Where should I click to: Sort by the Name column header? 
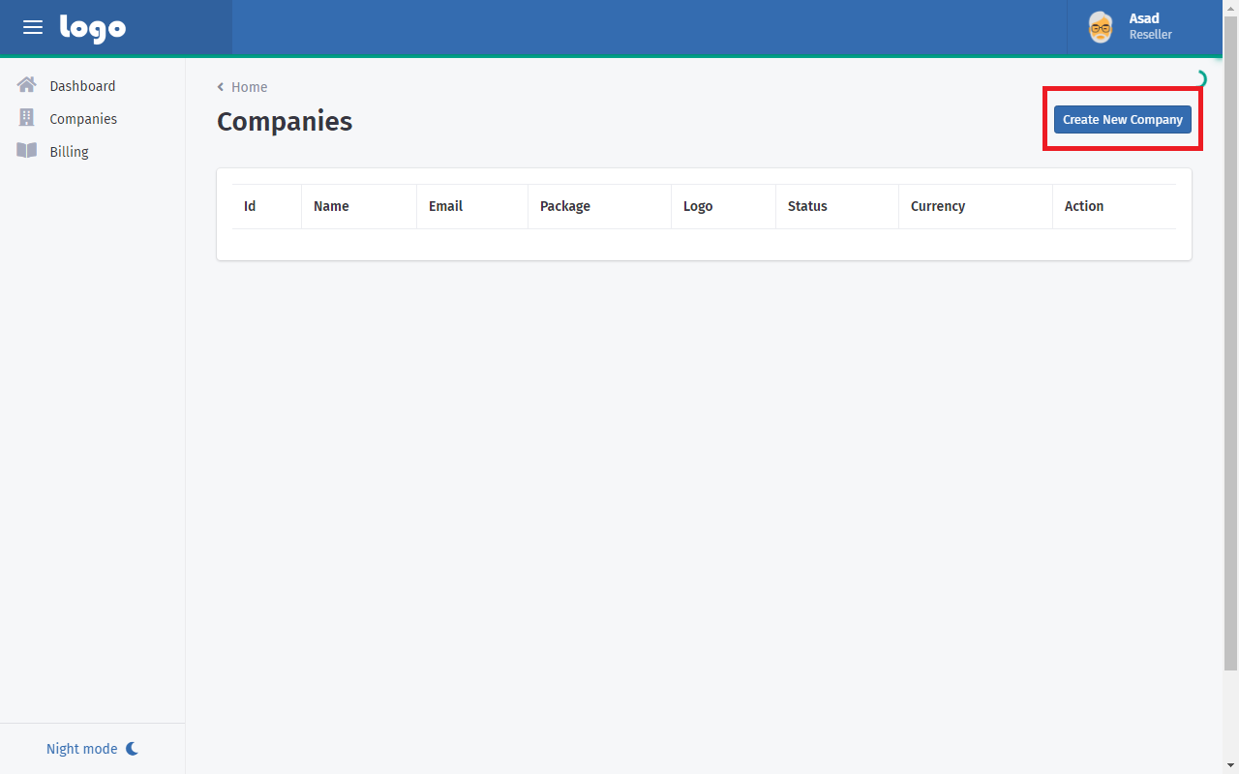coord(331,206)
